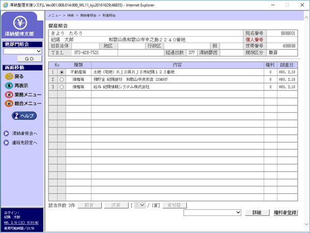310x233 pixels.
Task: Open the 他部門照会 dropdown
Action: click(22, 51)
